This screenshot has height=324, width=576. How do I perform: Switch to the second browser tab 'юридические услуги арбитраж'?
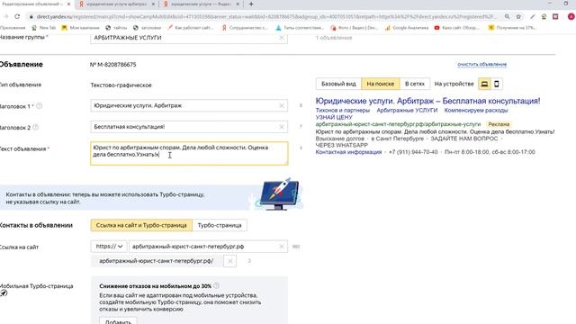(x=117, y=4)
